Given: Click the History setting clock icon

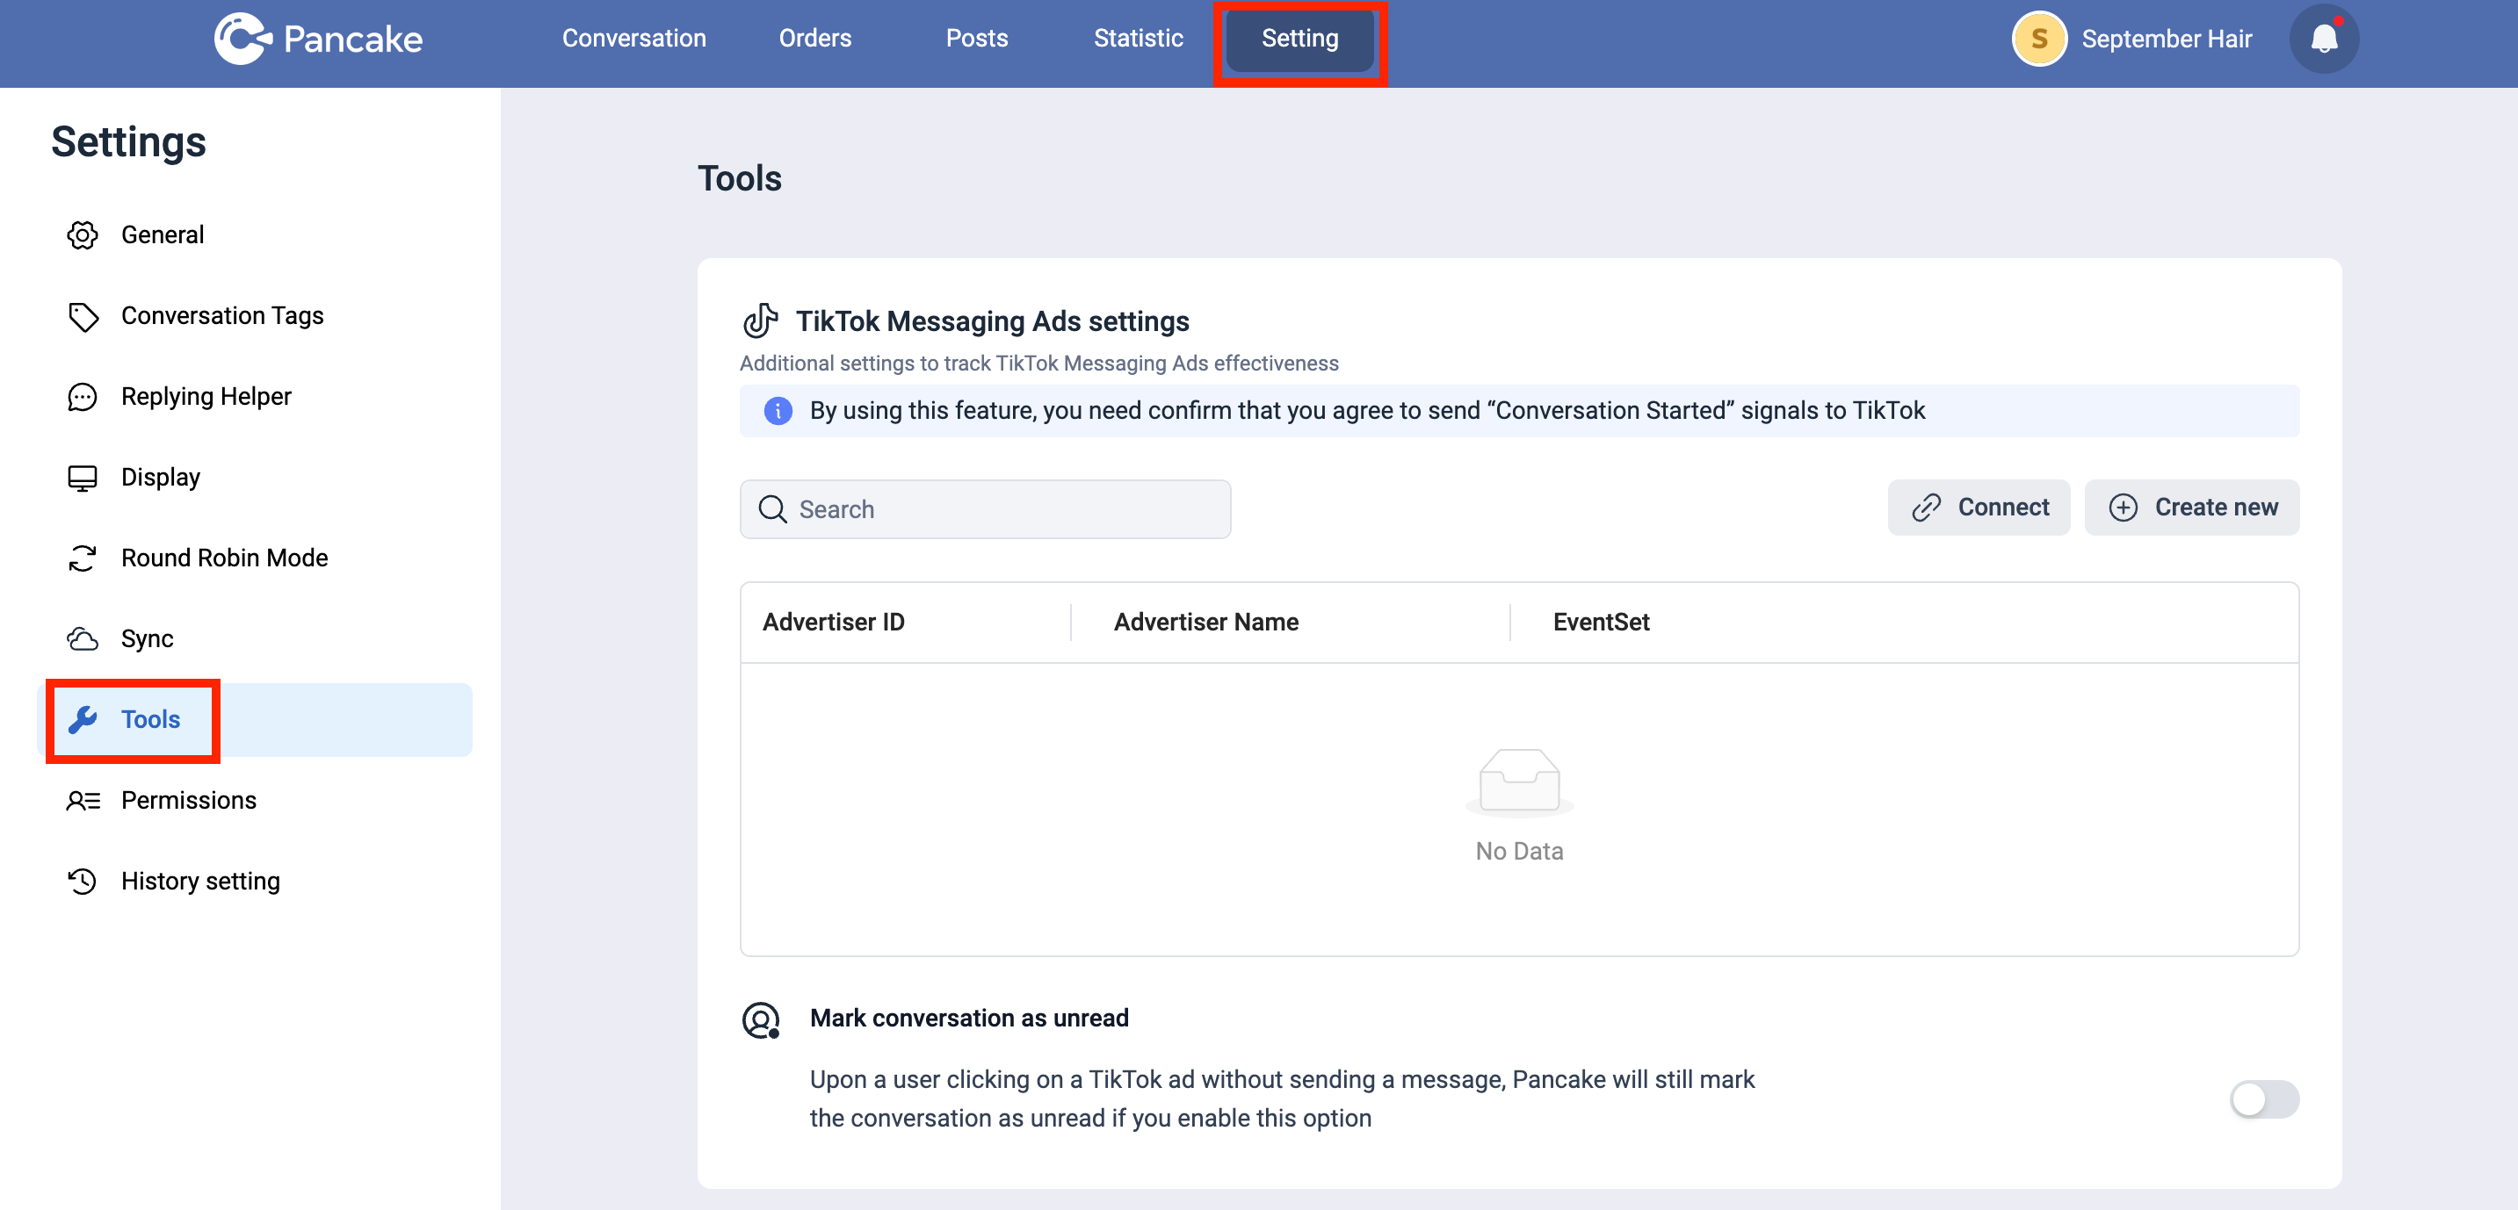Looking at the screenshot, I should (82, 881).
